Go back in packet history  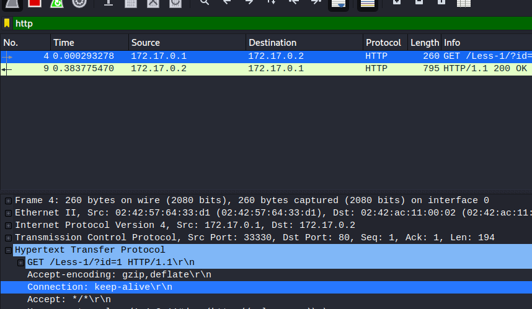click(x=227, y=2)
